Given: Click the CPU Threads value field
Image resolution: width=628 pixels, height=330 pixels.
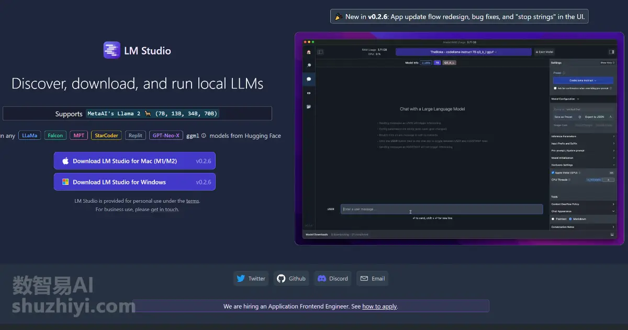Looking at the screenshot, I should coord(608,180).
